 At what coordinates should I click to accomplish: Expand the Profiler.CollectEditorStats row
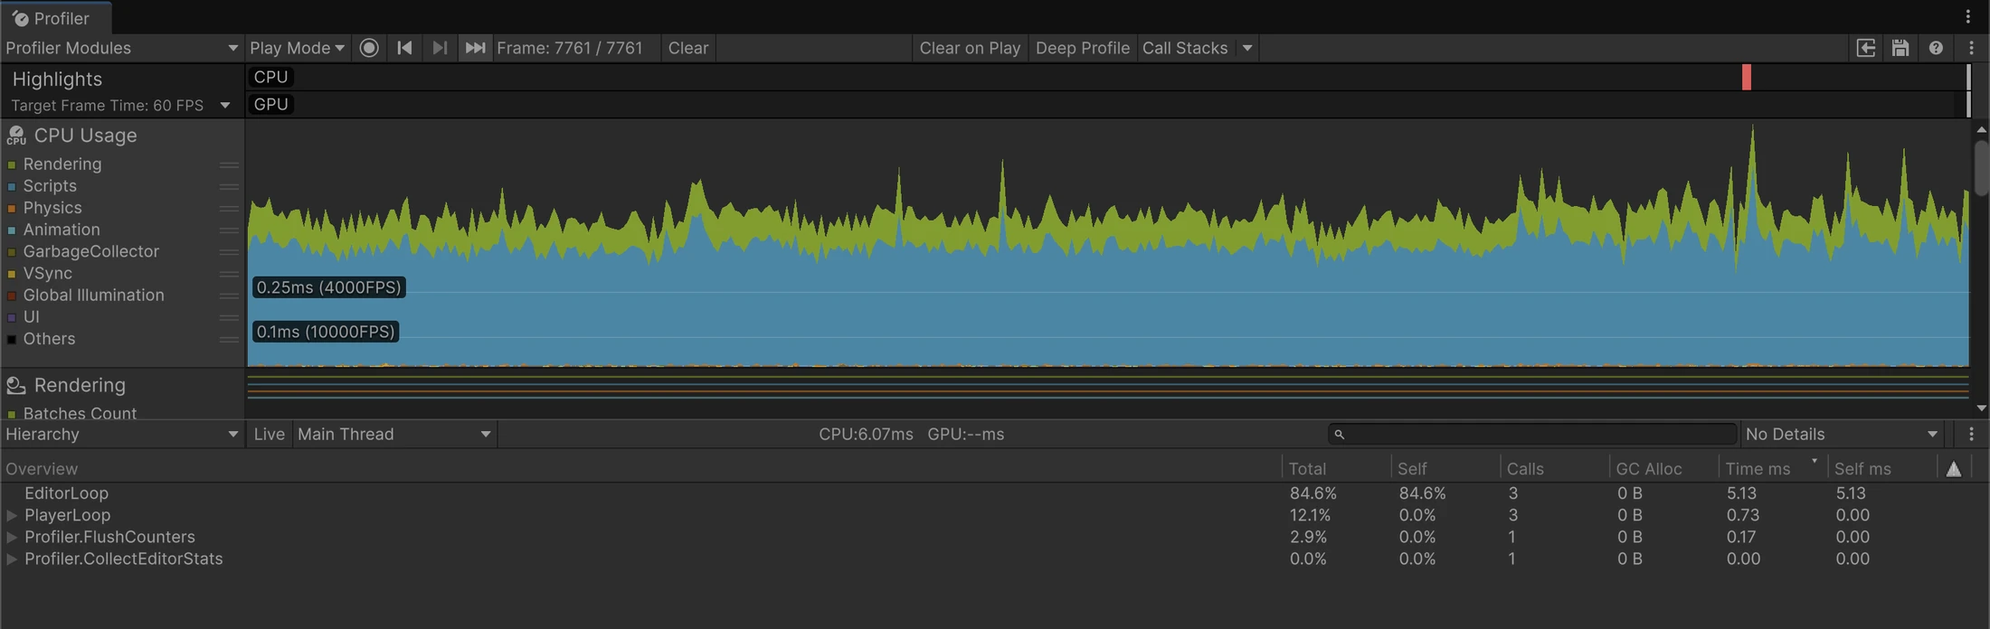pyautogui.click(x=12, y=559)
